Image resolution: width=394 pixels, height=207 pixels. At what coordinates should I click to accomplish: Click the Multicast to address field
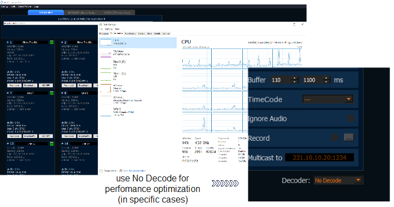320,157
